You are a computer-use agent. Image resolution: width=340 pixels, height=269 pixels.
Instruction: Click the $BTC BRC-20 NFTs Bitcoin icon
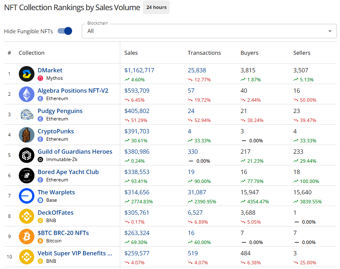27,237
